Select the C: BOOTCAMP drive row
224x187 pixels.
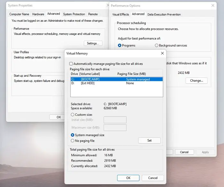coord(116,79)
